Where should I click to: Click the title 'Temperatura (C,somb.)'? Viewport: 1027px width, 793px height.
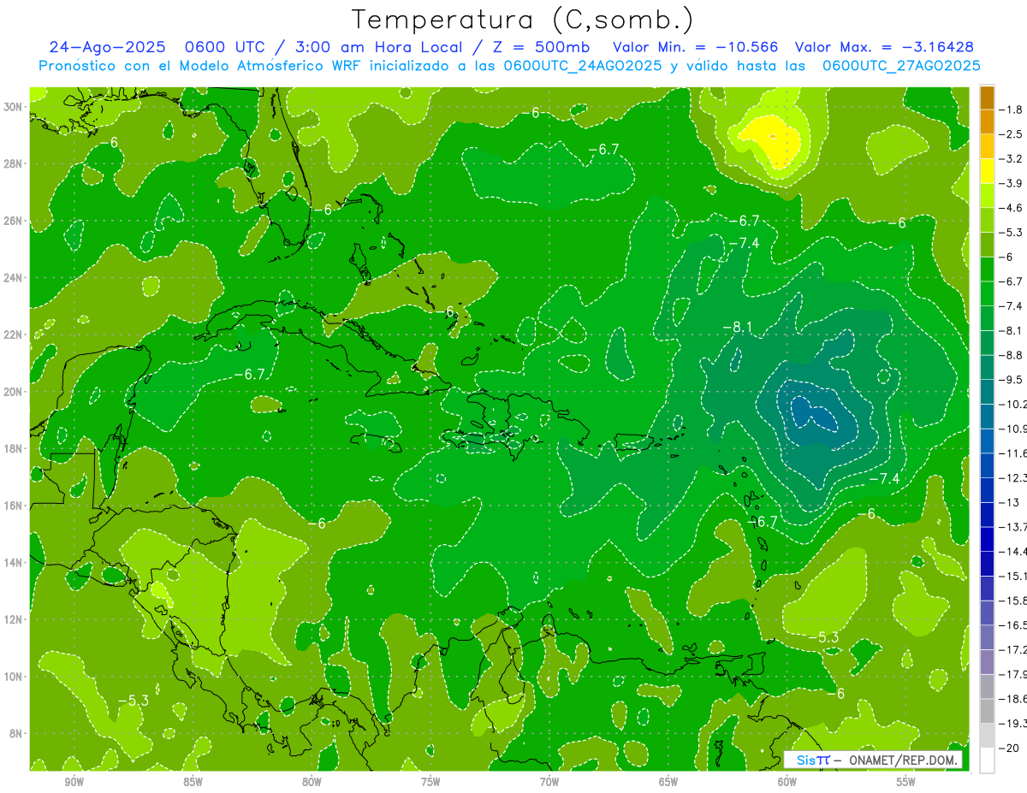coord(524,20)
